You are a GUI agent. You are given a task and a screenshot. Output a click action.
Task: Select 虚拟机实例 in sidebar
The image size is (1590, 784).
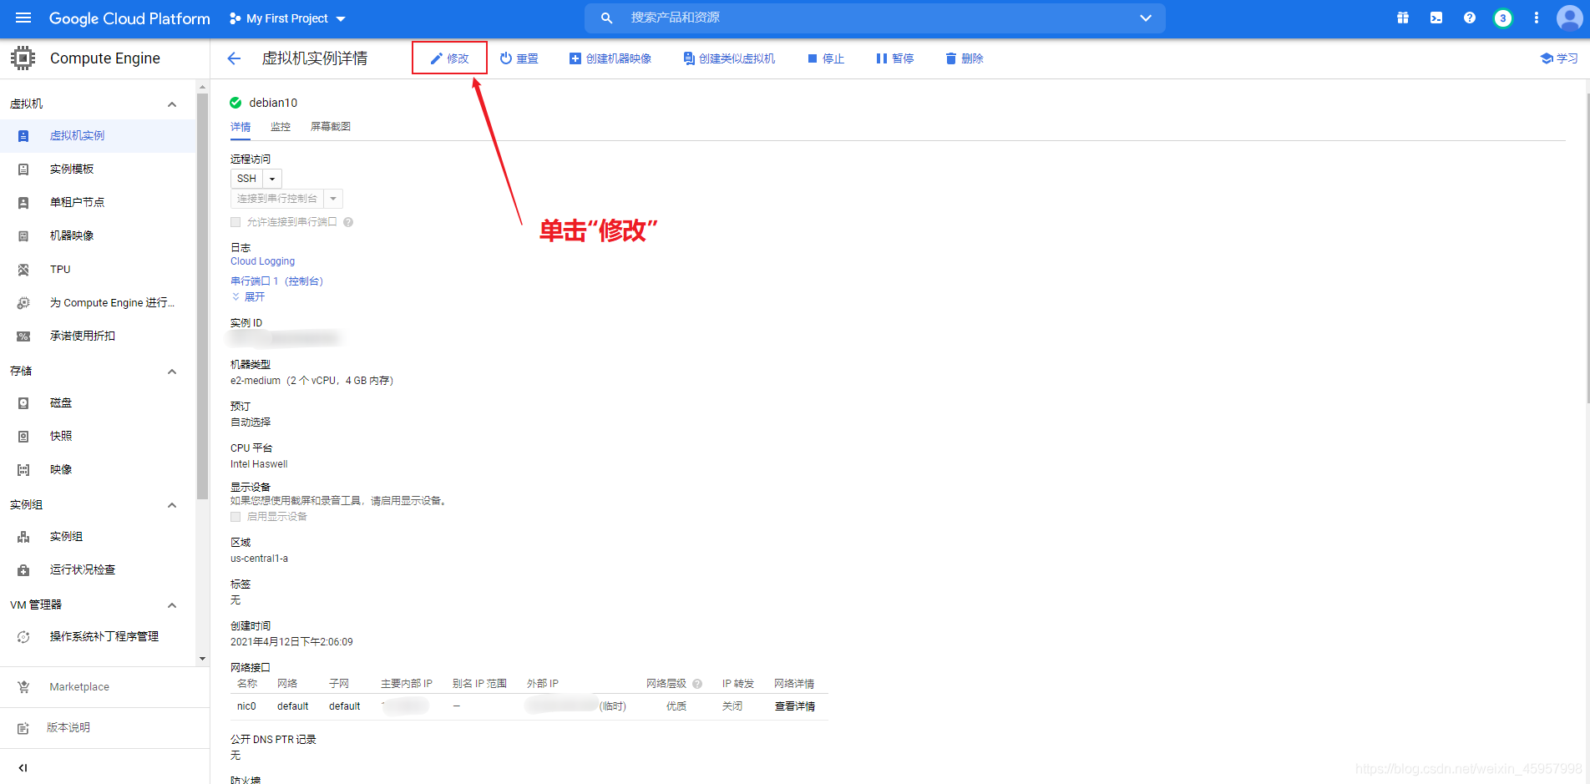[x=98, y=135]
